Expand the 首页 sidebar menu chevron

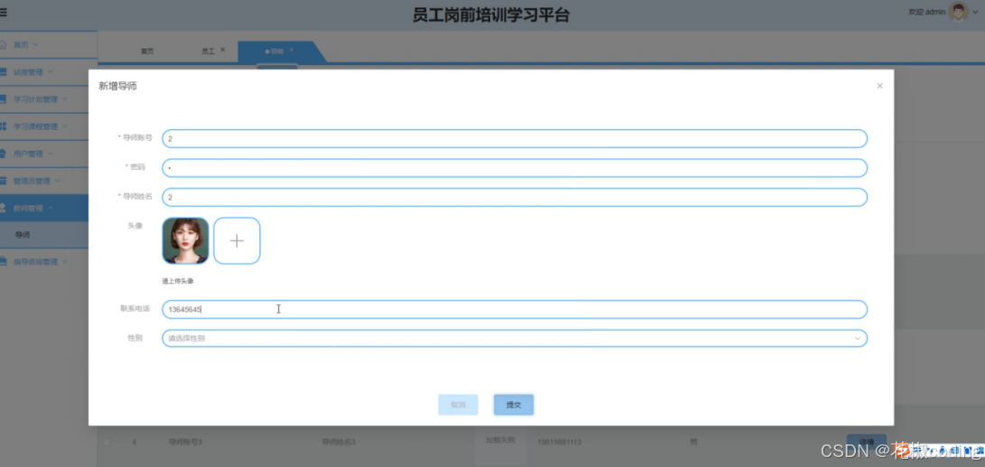pos(35,45)
